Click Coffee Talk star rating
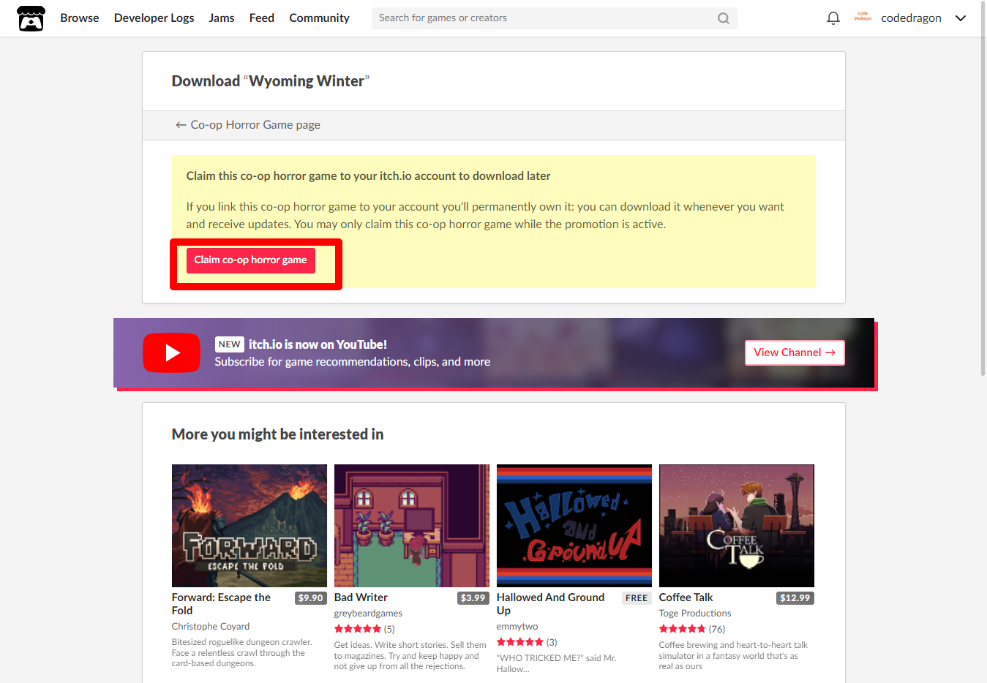Viewport: 987px width, 683px height. click(683, 629)
